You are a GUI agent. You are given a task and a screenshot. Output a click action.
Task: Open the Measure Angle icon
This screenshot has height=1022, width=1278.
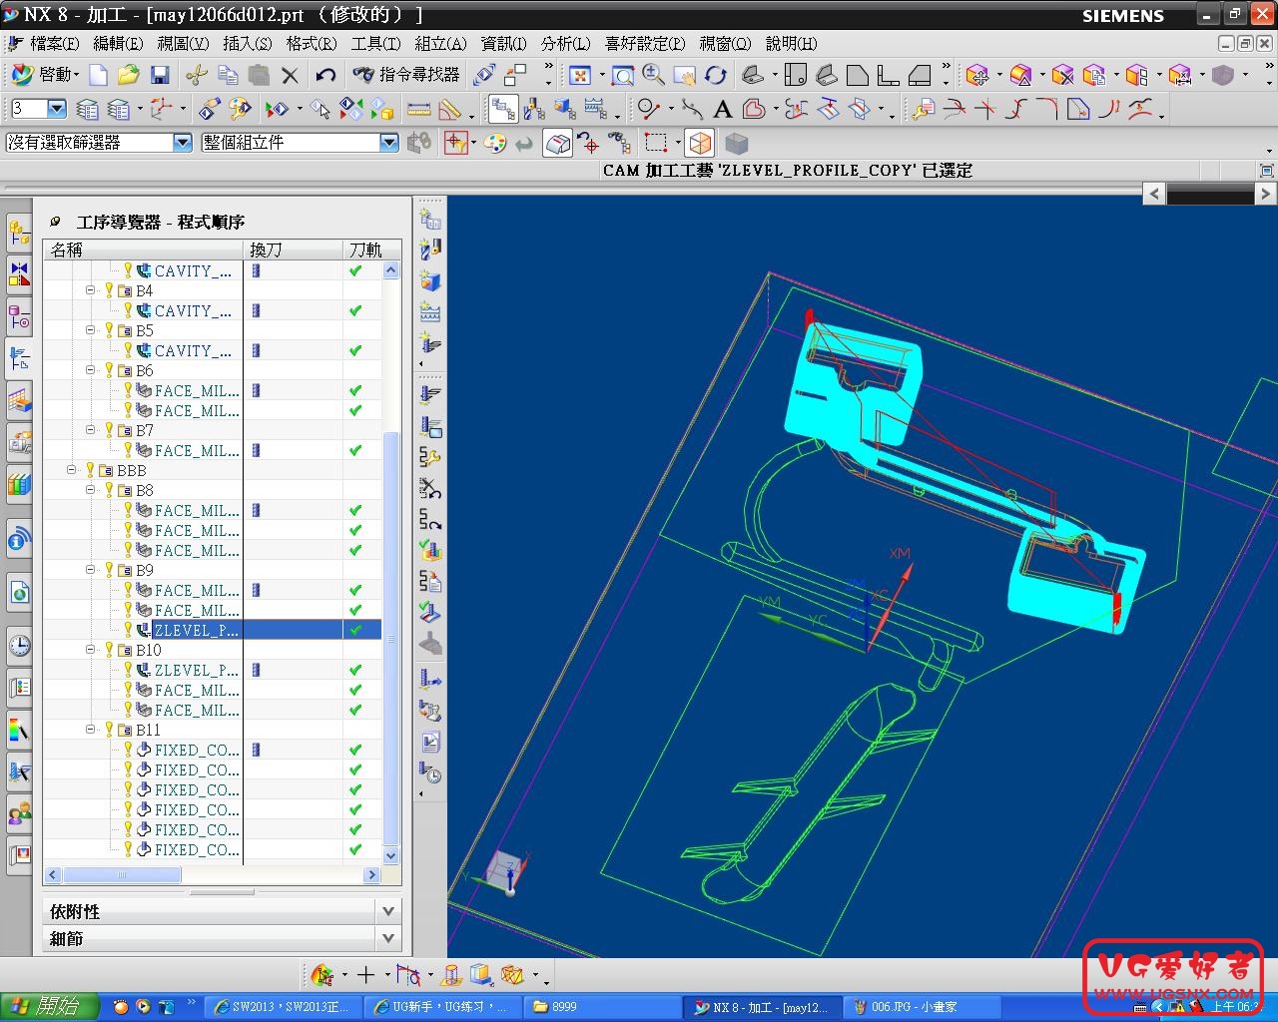(x=451, y=109)
